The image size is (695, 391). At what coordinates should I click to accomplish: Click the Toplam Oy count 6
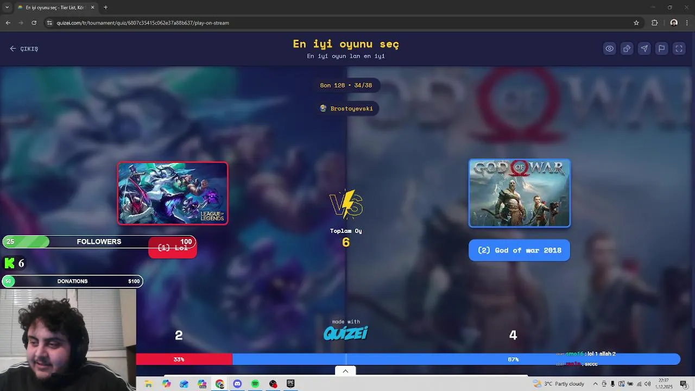coord(346,242)
